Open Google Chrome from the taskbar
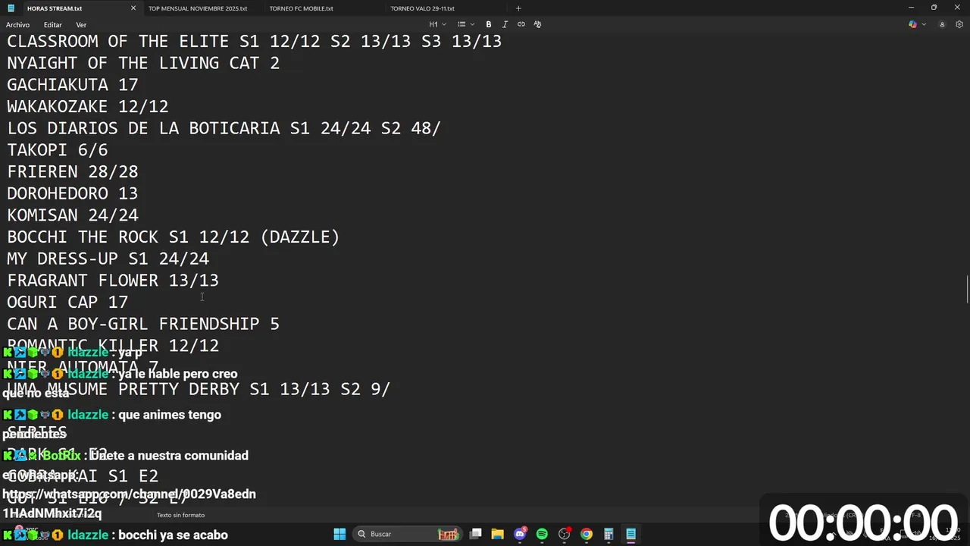Screen dimensions: 970x546 [587, 534]
